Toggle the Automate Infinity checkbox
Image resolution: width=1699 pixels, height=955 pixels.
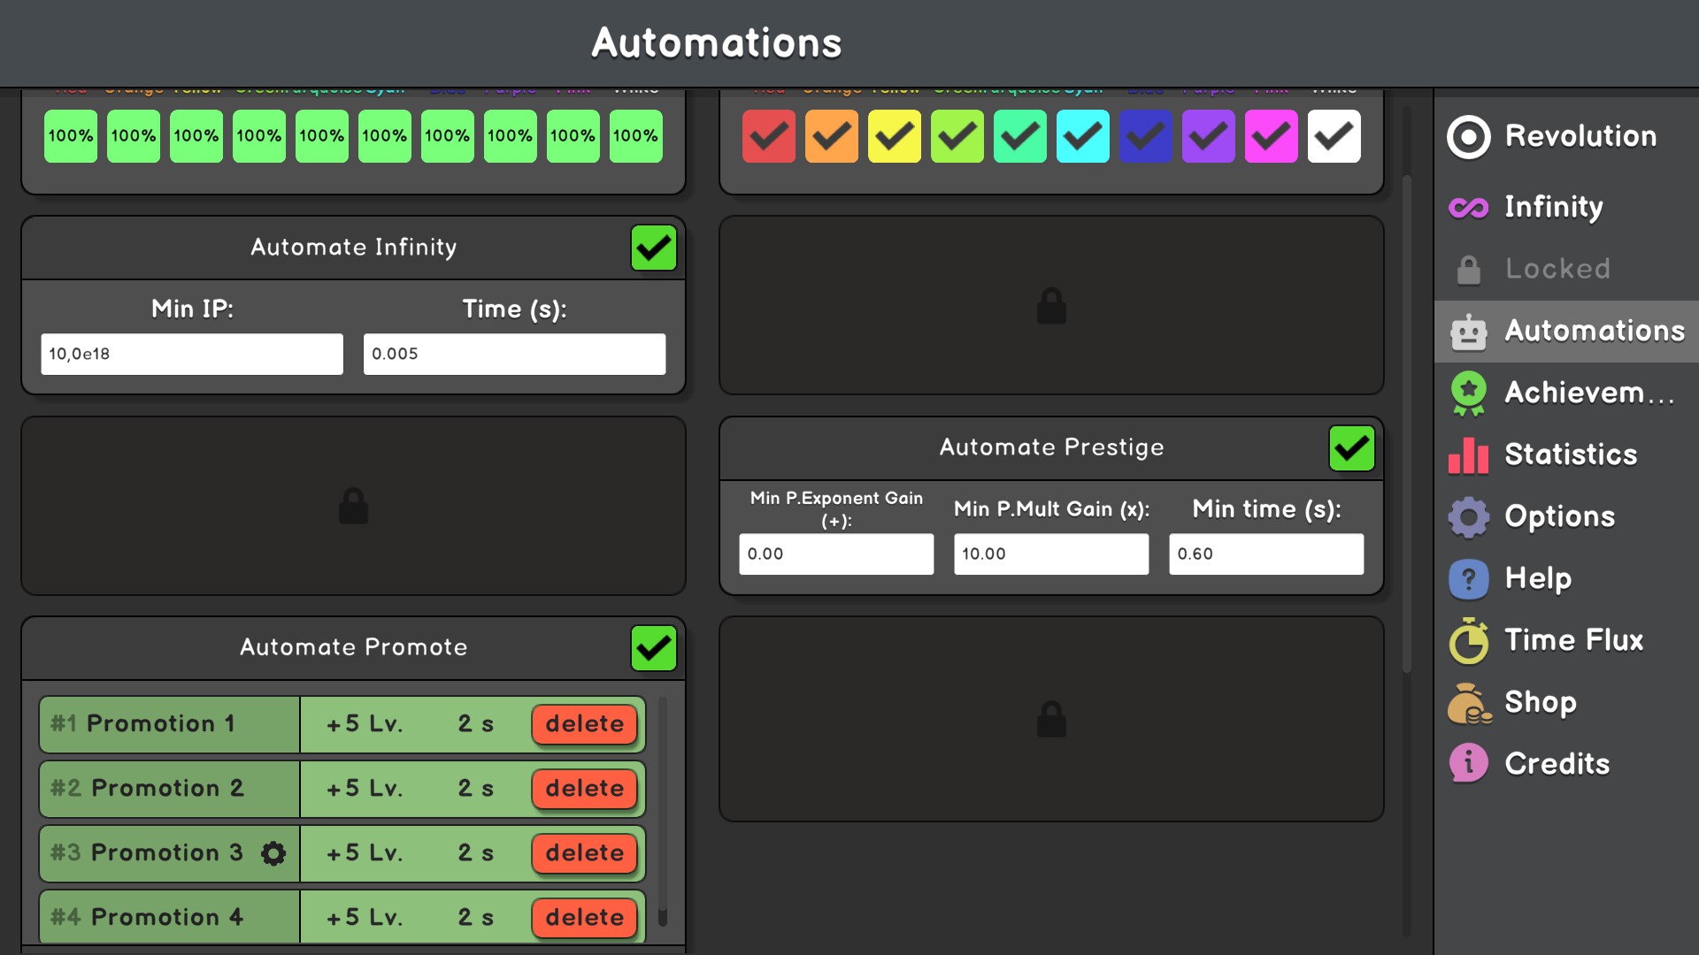(653, 248)
